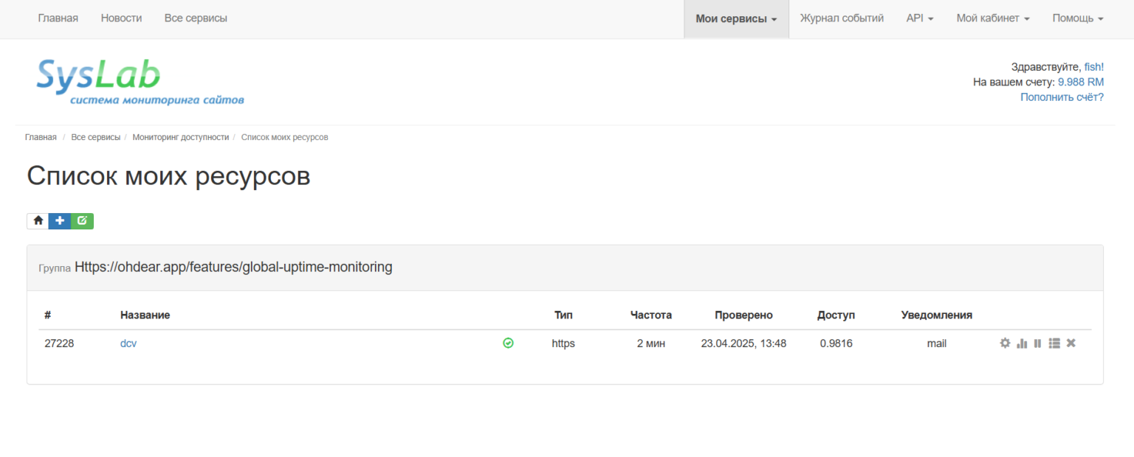Open the API dropdown menu
This screenshot has height=457, width=1134.
[x=919, y=18]
